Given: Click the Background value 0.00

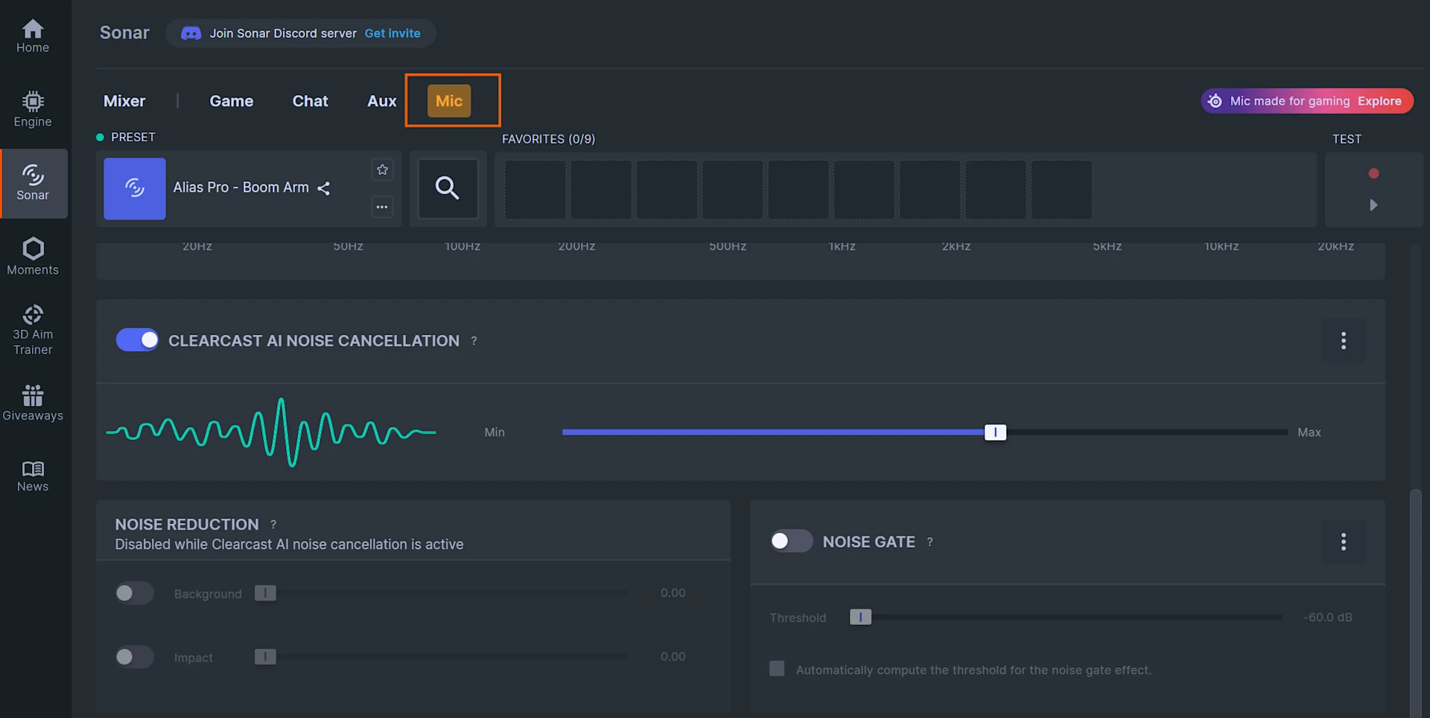Looking at the screenshot, I should tap(673, 593).
